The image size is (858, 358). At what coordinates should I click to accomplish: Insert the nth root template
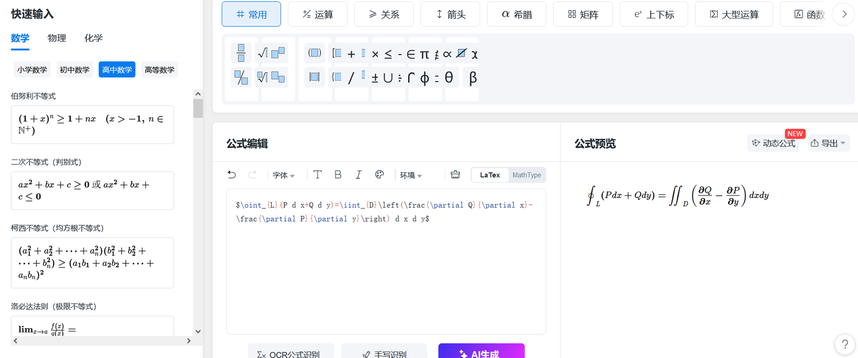(x=263, y=77)
